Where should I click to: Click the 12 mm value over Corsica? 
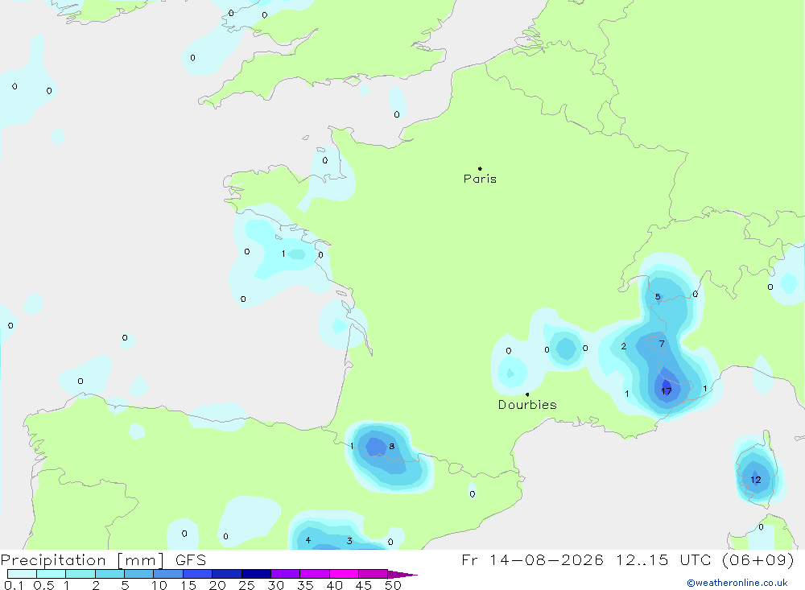756,480
